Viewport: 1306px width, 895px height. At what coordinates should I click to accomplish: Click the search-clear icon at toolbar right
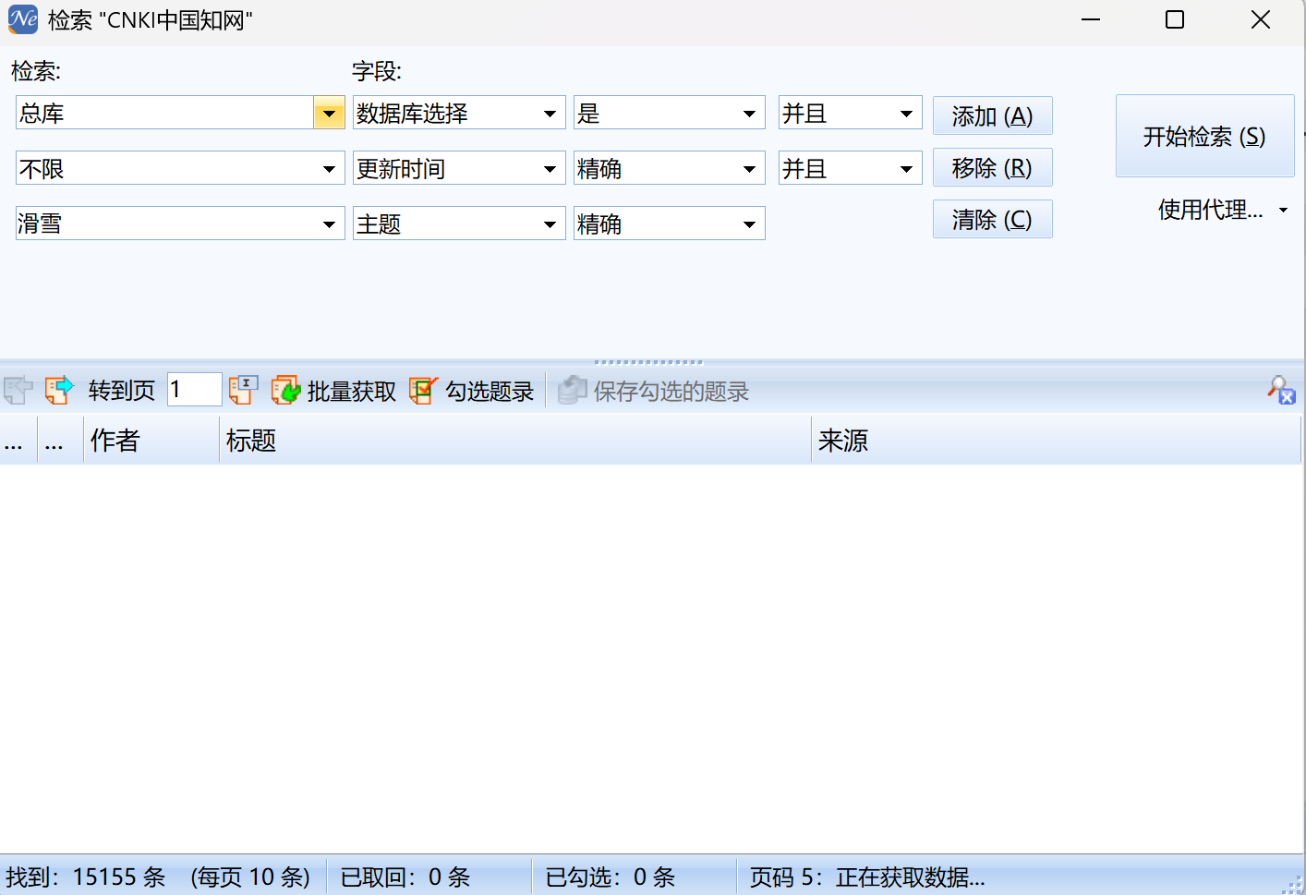pyautogui.click(x=1281, y=390)
